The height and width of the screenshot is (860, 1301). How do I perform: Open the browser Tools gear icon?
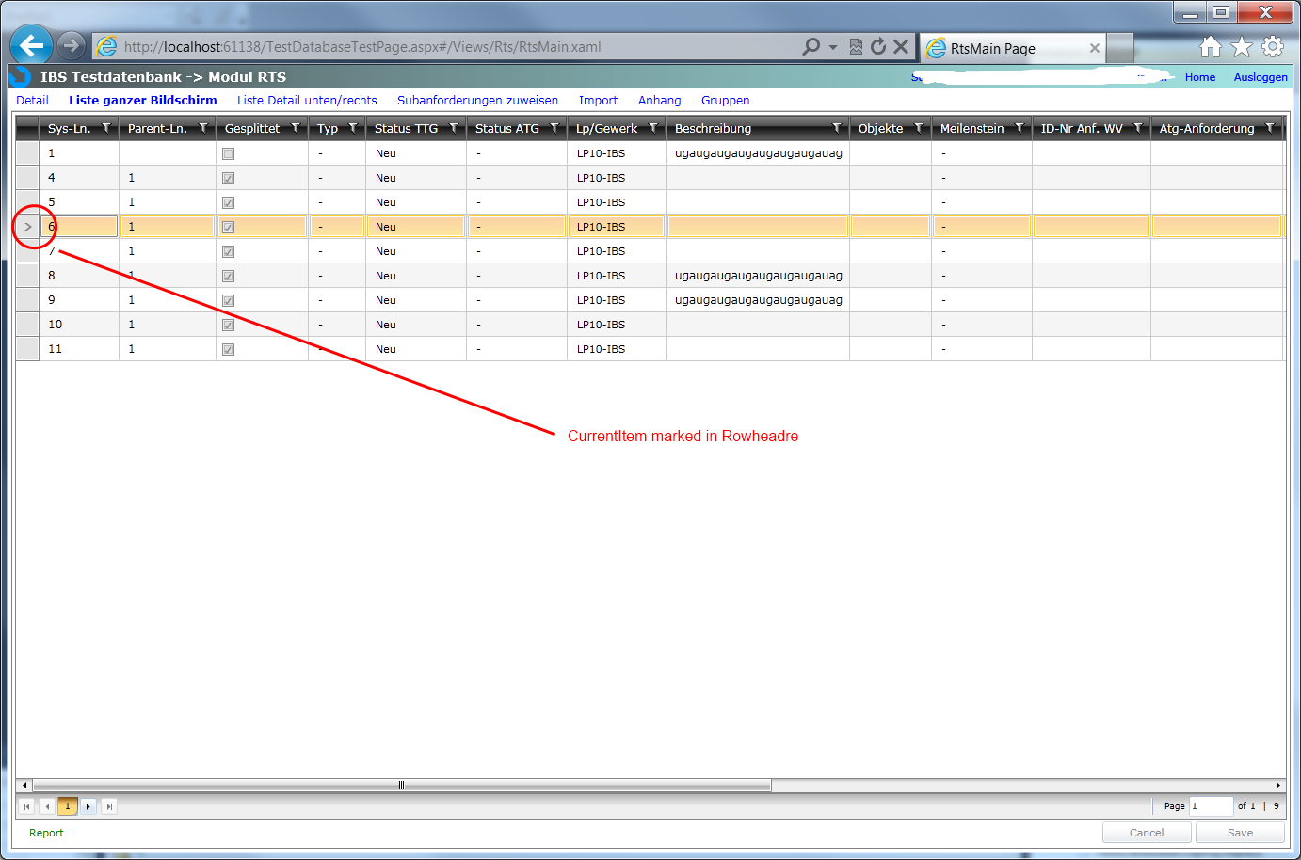(x=1273, y=46)
